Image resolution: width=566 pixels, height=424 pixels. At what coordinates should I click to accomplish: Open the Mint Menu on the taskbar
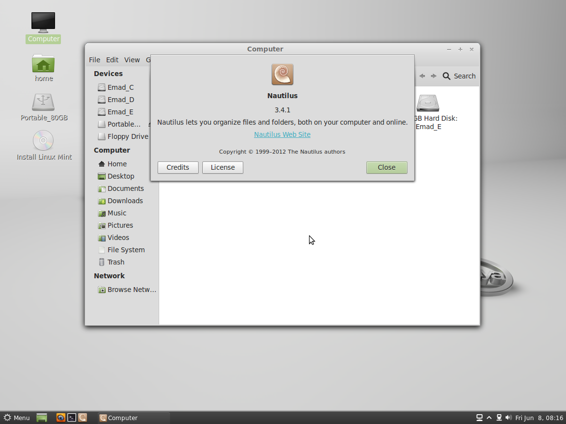click(17, 418)
